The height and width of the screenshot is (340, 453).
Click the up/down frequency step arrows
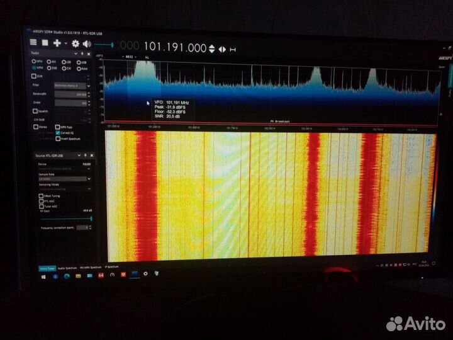click(x=212, y=49)
